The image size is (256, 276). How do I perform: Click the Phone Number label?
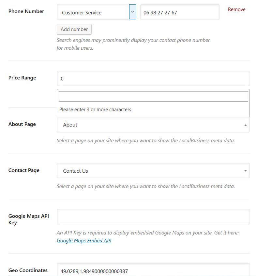(26, 11)
